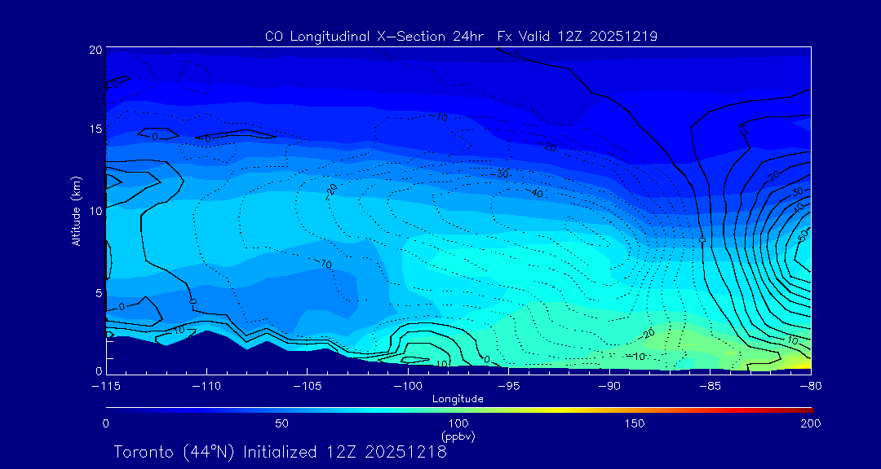Click the dark blue start of color bar
Image resolution: width=881 pixels, height=469 pixels.
[110, 408]
